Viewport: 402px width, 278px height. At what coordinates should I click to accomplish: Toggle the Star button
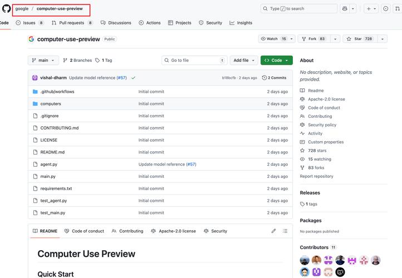click(x=360, y=39)
